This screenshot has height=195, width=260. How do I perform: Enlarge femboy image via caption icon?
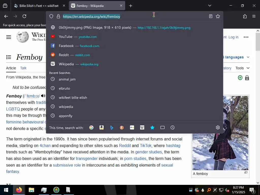pos(246,172)
